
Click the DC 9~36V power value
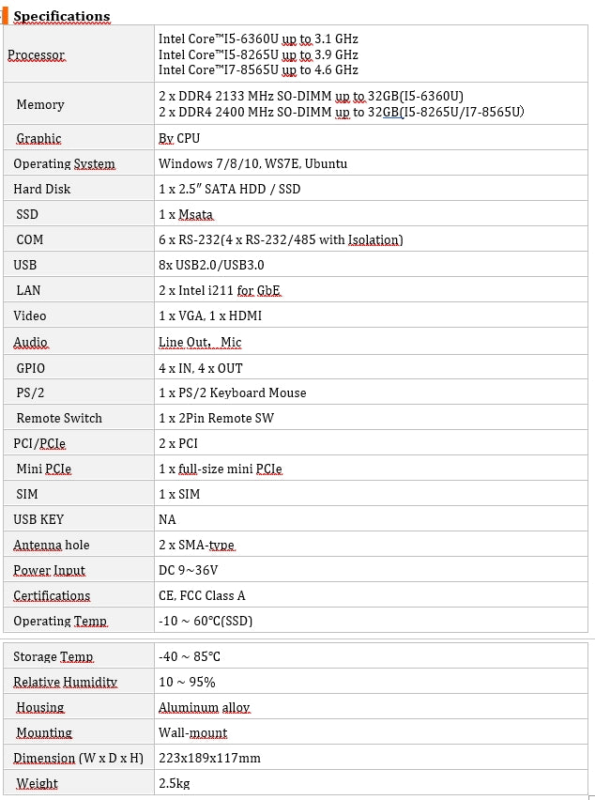[x=188, y=571]
